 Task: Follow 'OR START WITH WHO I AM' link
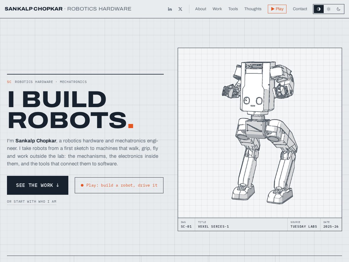pos(32,201)
